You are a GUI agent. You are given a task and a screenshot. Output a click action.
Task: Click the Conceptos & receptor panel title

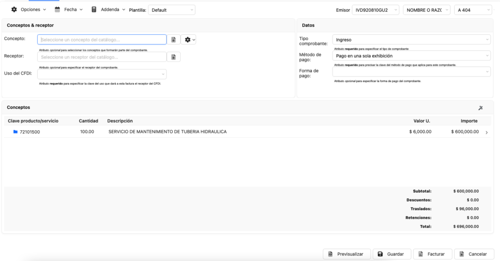point(30,25)
